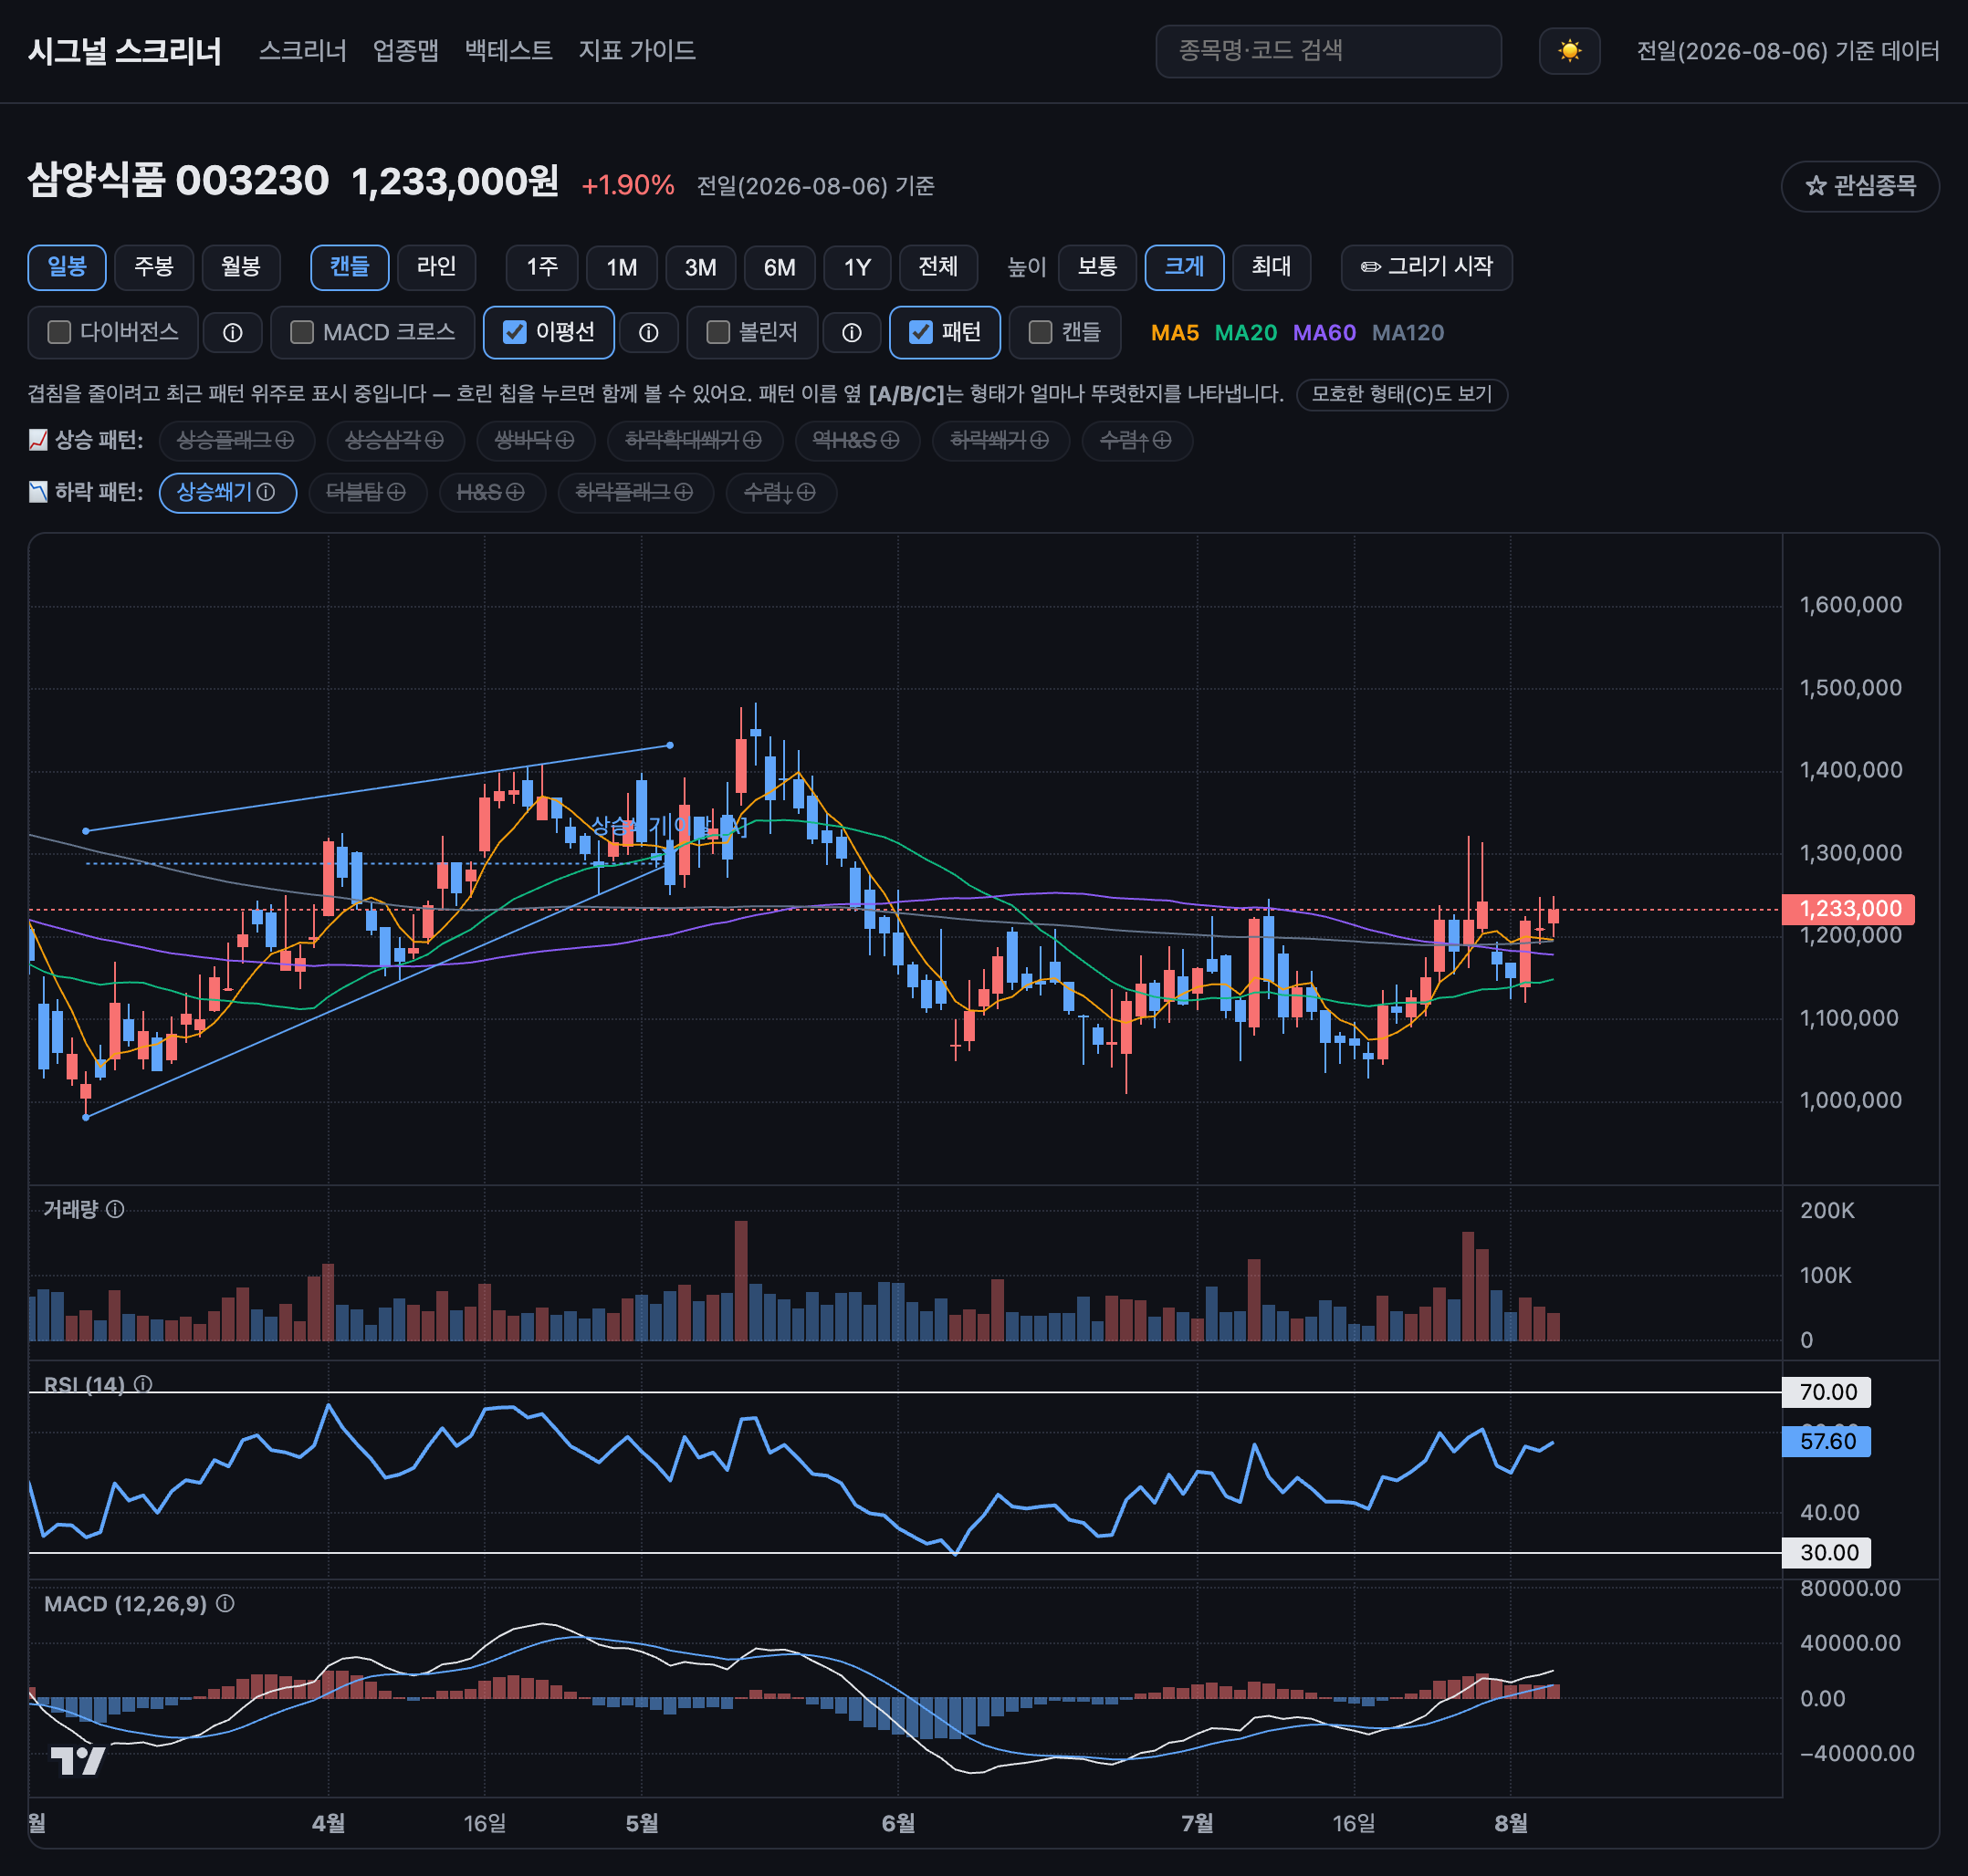Click the 70.00 RSI level label
This screenshot has height=1876, width=1968.
pyautogui.click(x=1827, y=1392)
